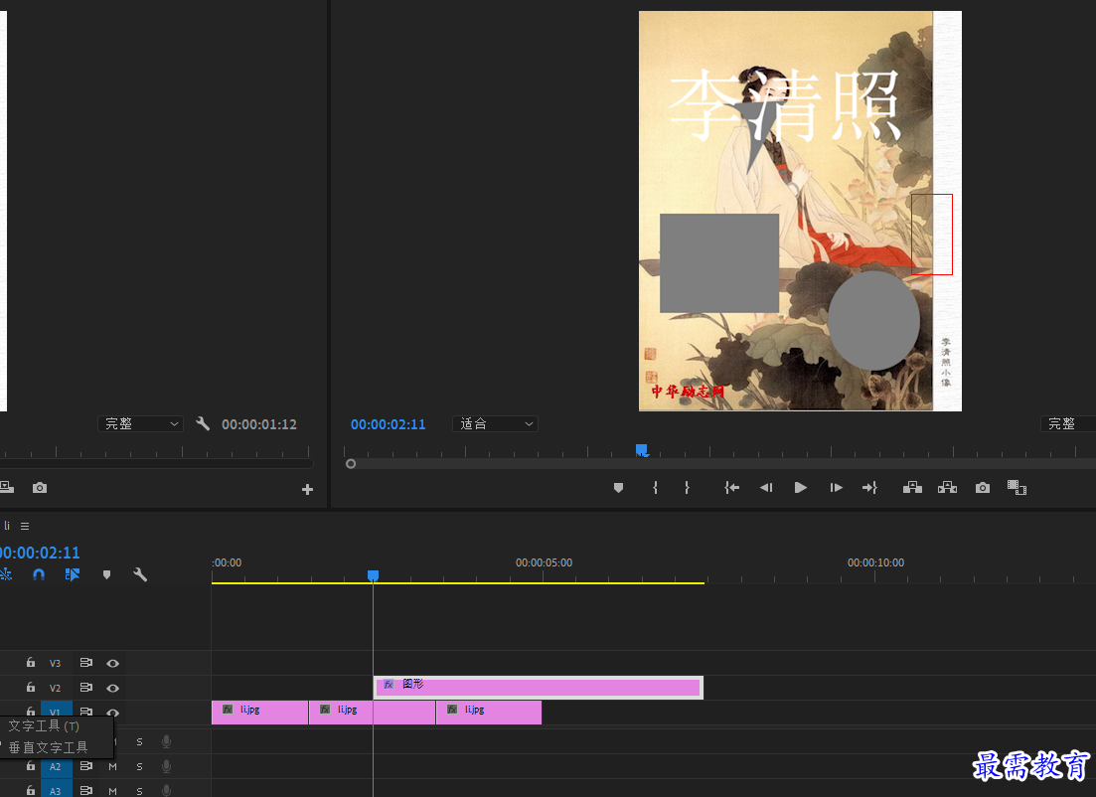This screenshot has width=1096, height=797.
Task: Open Program Monitor 完整 resolution dropdown
Action: 1068,423
